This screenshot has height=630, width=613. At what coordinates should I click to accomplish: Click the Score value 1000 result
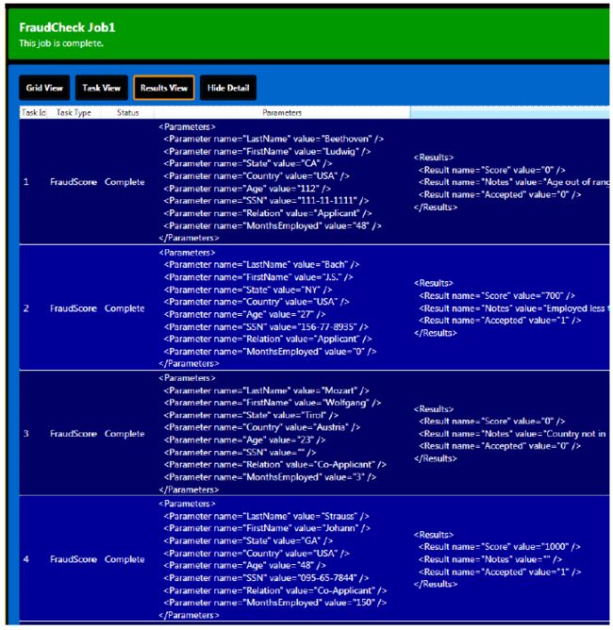[500, 547]
